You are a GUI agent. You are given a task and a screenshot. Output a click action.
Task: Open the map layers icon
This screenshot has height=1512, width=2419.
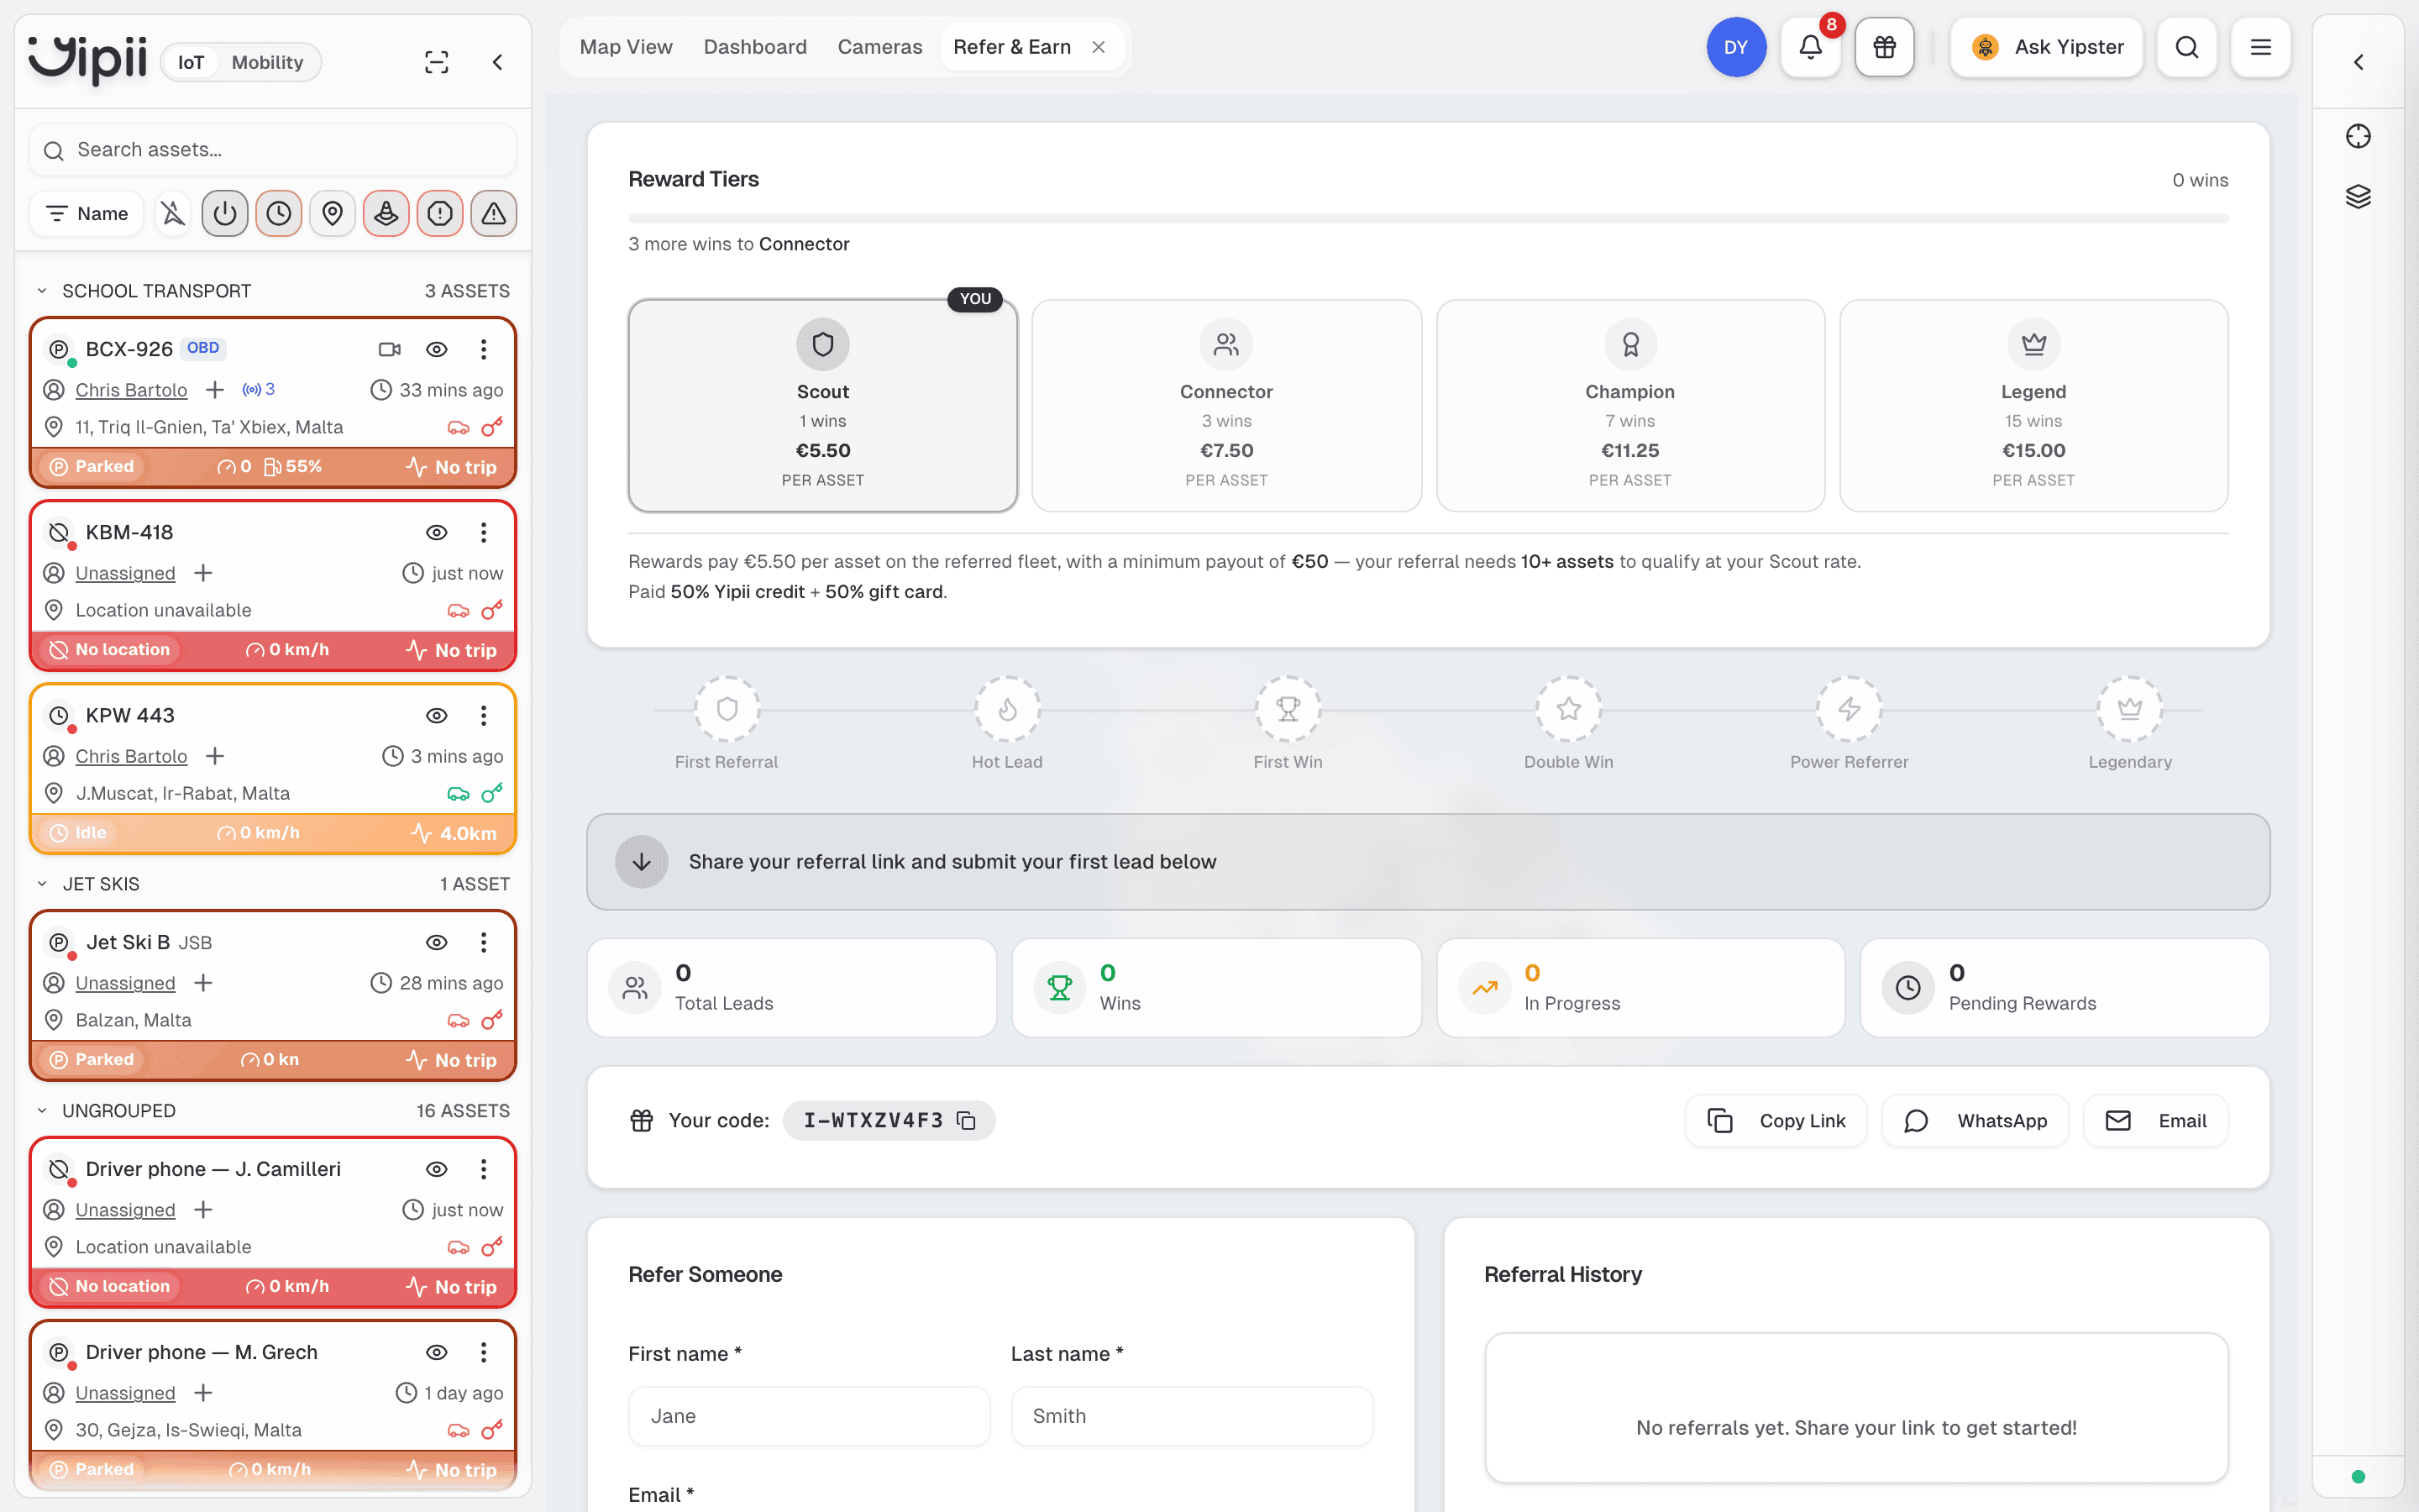pos(2358,196)
